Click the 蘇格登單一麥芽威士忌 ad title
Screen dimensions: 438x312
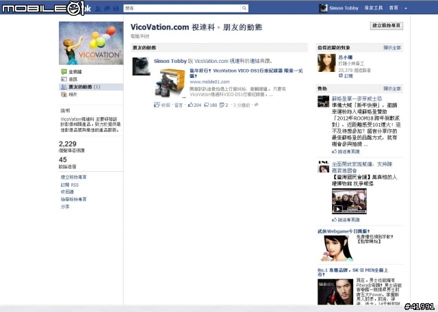coord(357,99)
